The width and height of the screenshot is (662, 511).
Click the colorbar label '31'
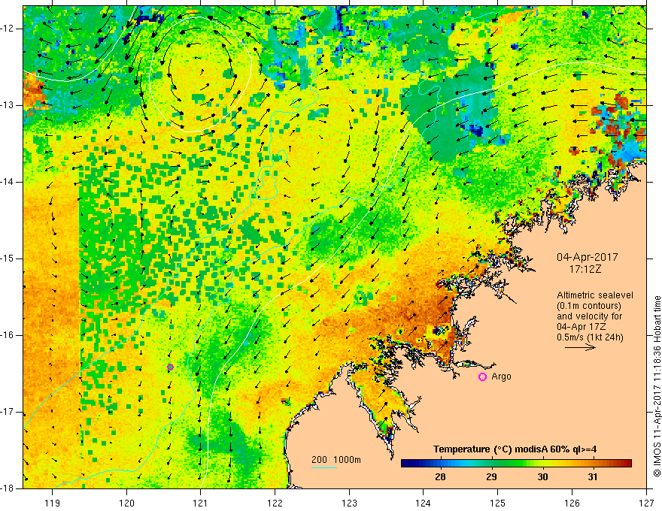click(593, 477)
